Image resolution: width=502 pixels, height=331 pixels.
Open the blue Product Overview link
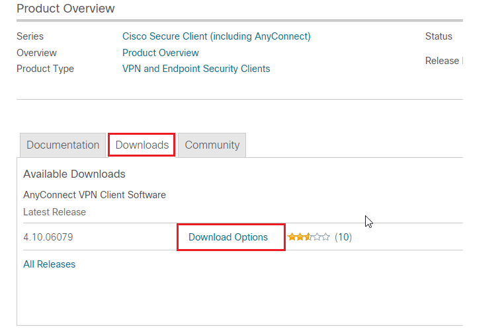[x=161, y=53]
